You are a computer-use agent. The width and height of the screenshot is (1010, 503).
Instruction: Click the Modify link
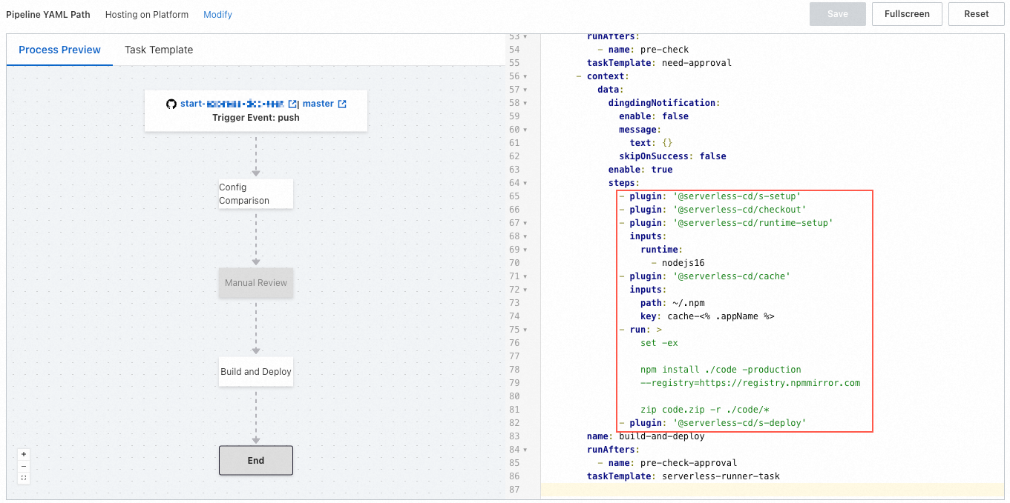(217, 14)
